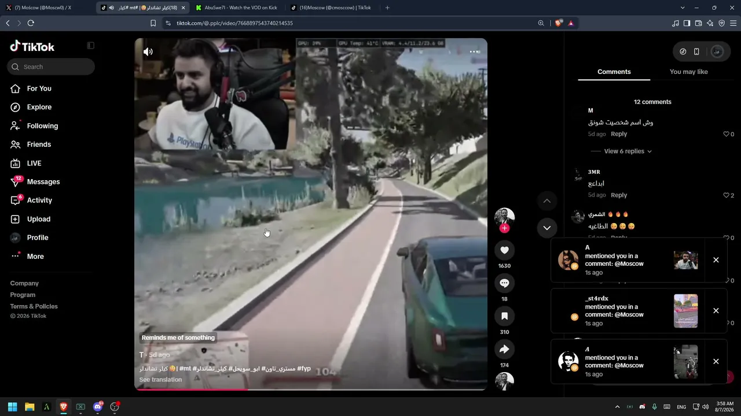
Task: Like the video with the heart icon
Action: [x=504, y=250]
